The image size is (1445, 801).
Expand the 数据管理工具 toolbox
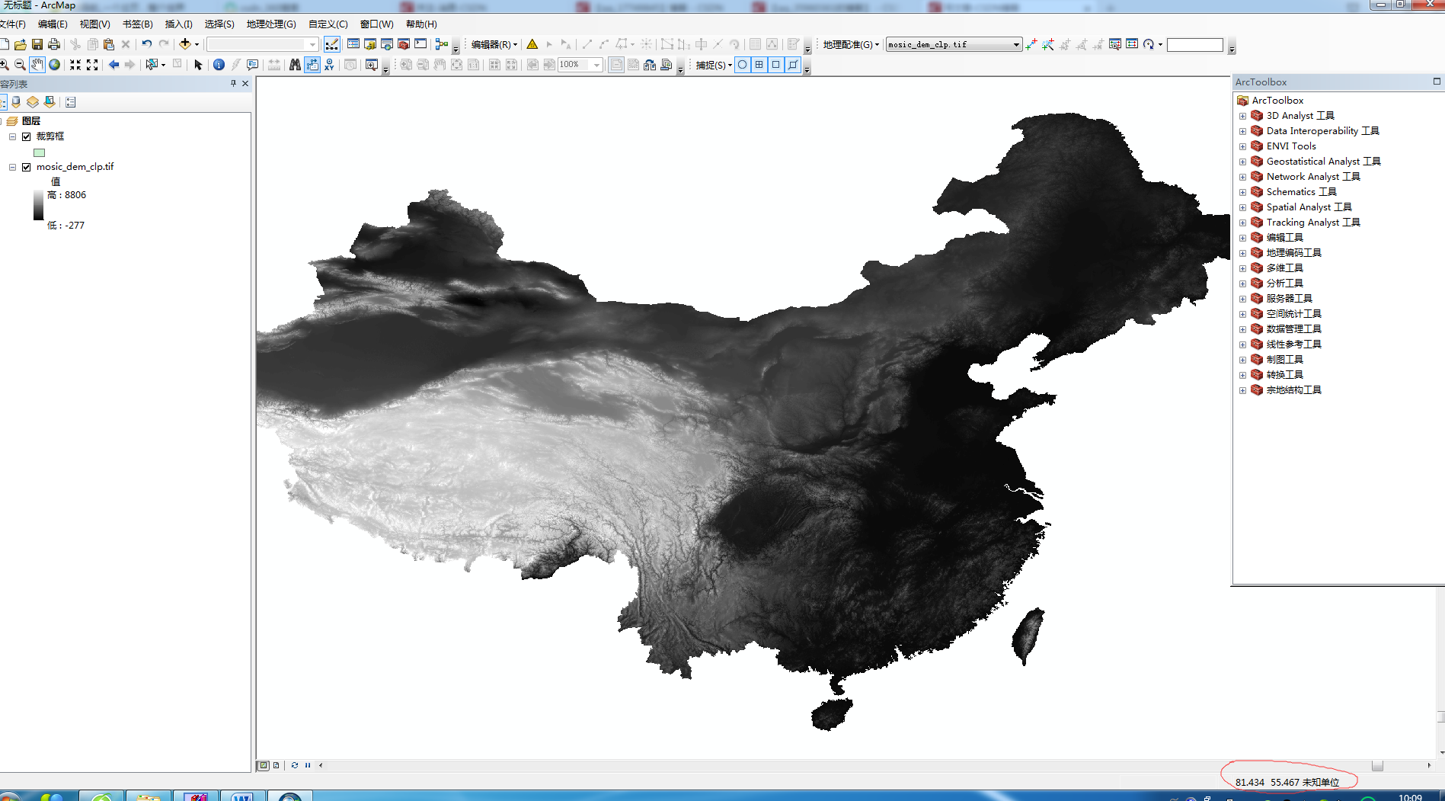click(1242, 329)
